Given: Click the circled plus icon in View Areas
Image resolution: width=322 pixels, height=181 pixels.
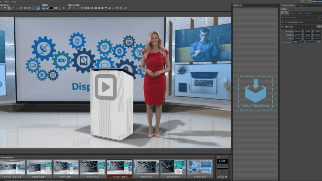Looking at the screenshot, I should coord(34,8).
